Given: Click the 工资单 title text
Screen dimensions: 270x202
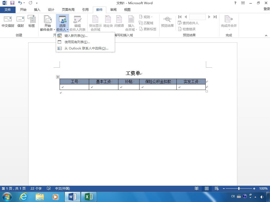Looking at the screenshot, I should click(x=133, y=73).
